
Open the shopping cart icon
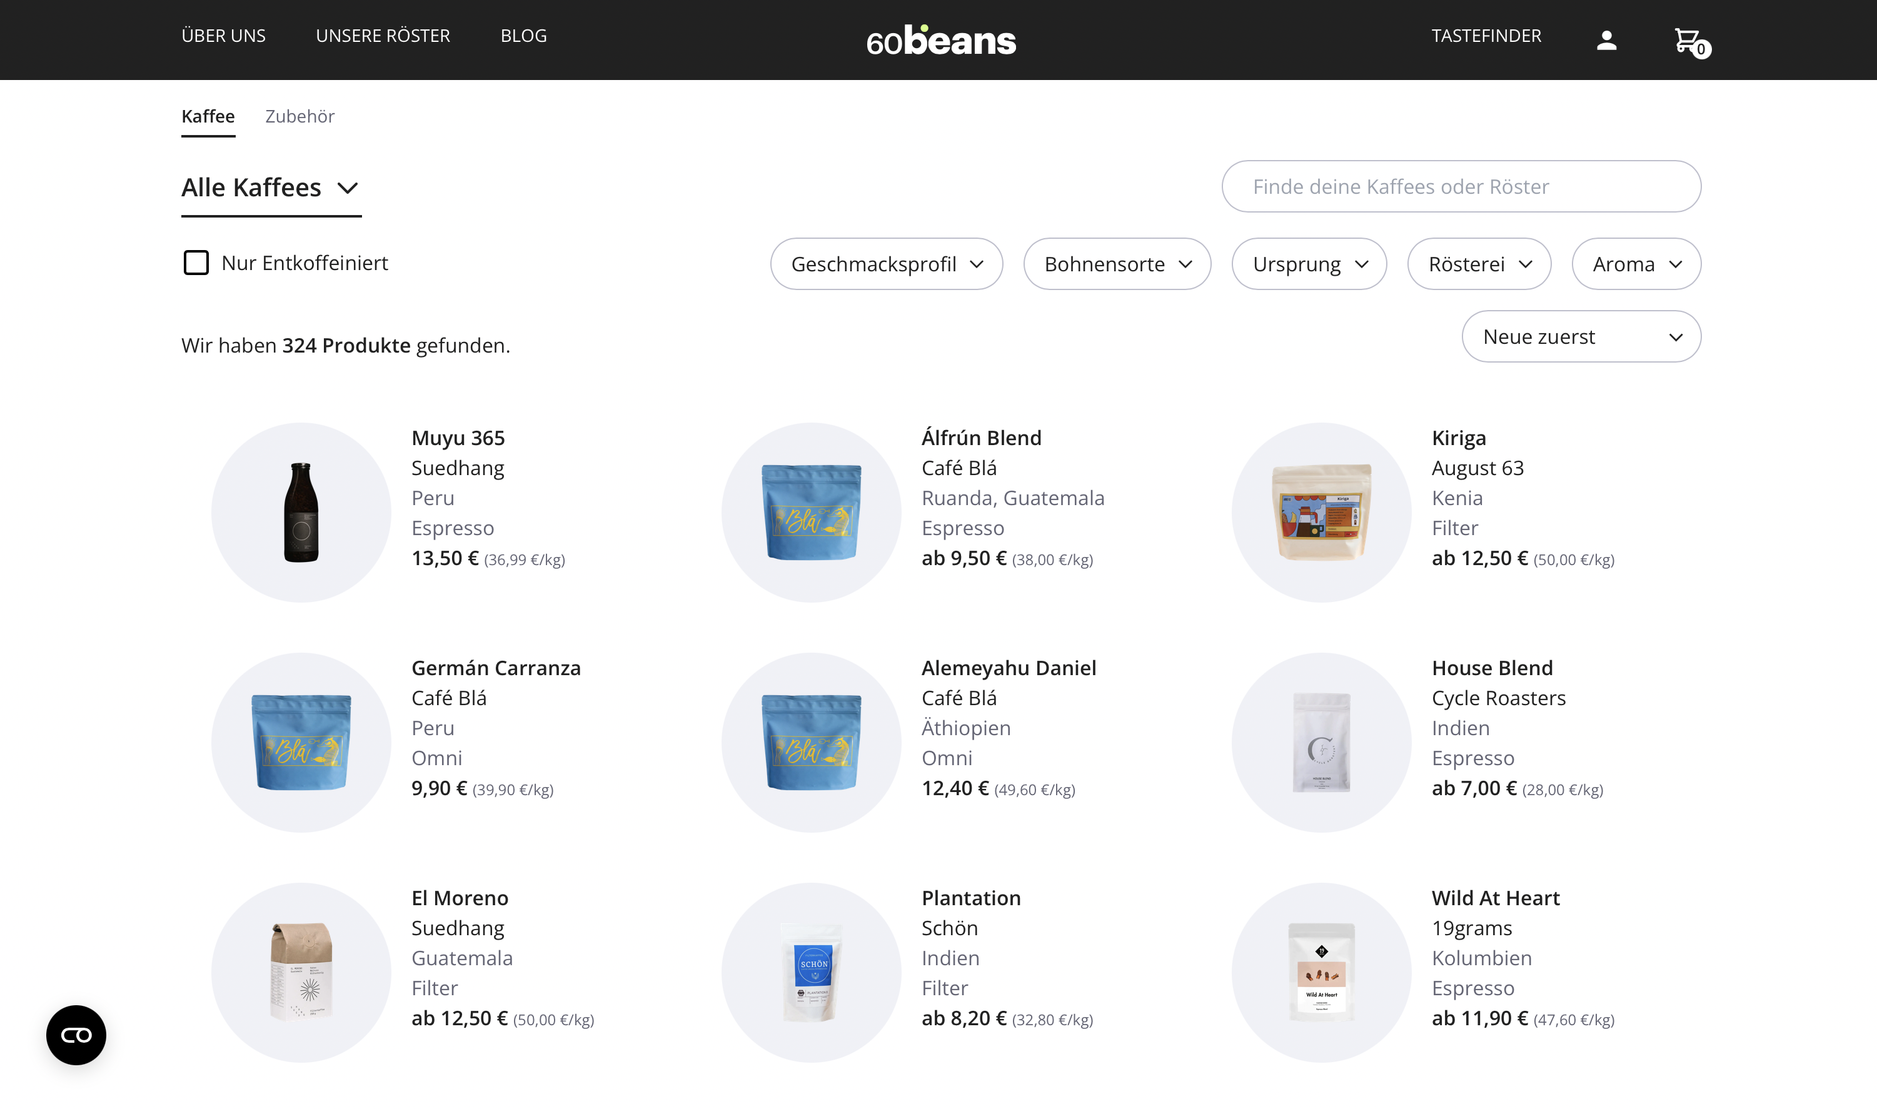1691,42
